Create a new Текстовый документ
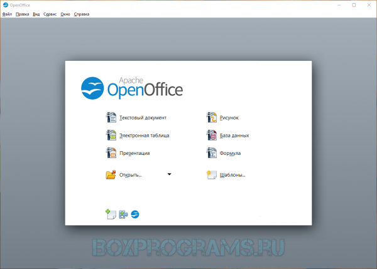The height and width of the screenshot is (269, 377). (143, 118)
